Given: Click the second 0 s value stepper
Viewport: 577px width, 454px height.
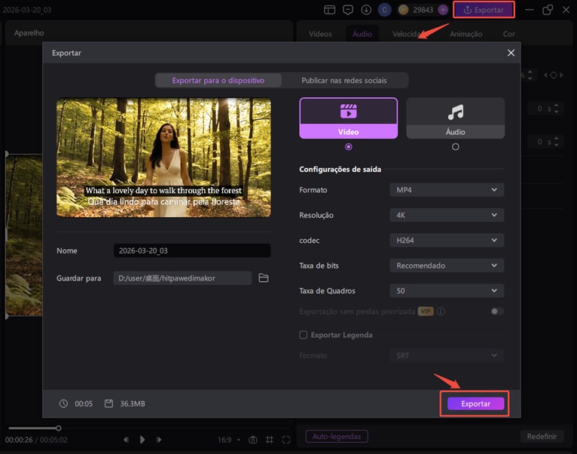Looking at the screenshot, I should [x=556, y=142].
